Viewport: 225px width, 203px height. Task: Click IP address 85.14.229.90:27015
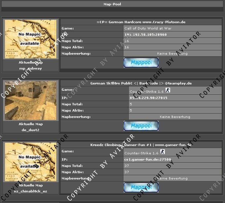149,98
